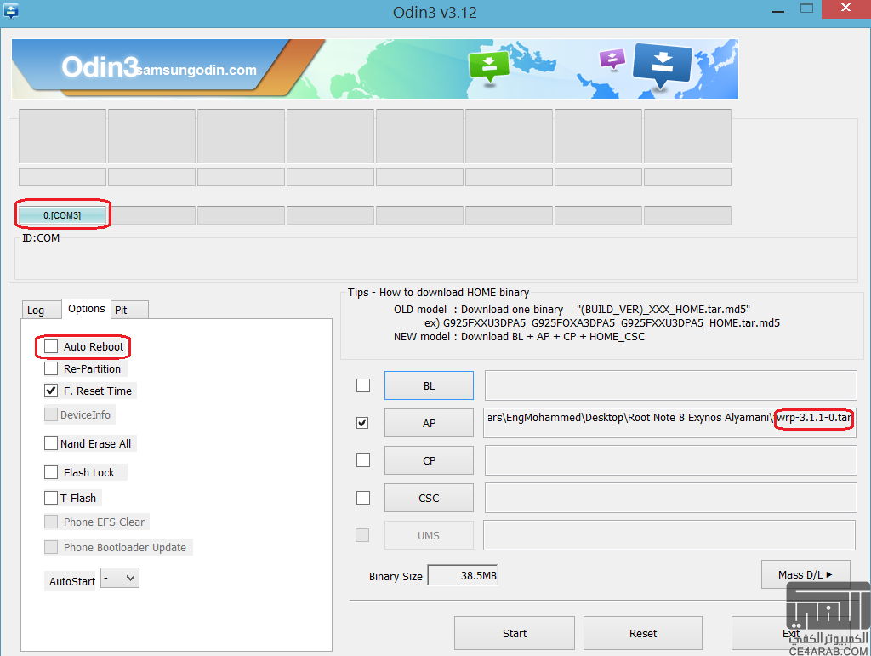Screen dimensions: 871x656
Task: Uncheck F. Reset Time option
Action: point(51,391)
